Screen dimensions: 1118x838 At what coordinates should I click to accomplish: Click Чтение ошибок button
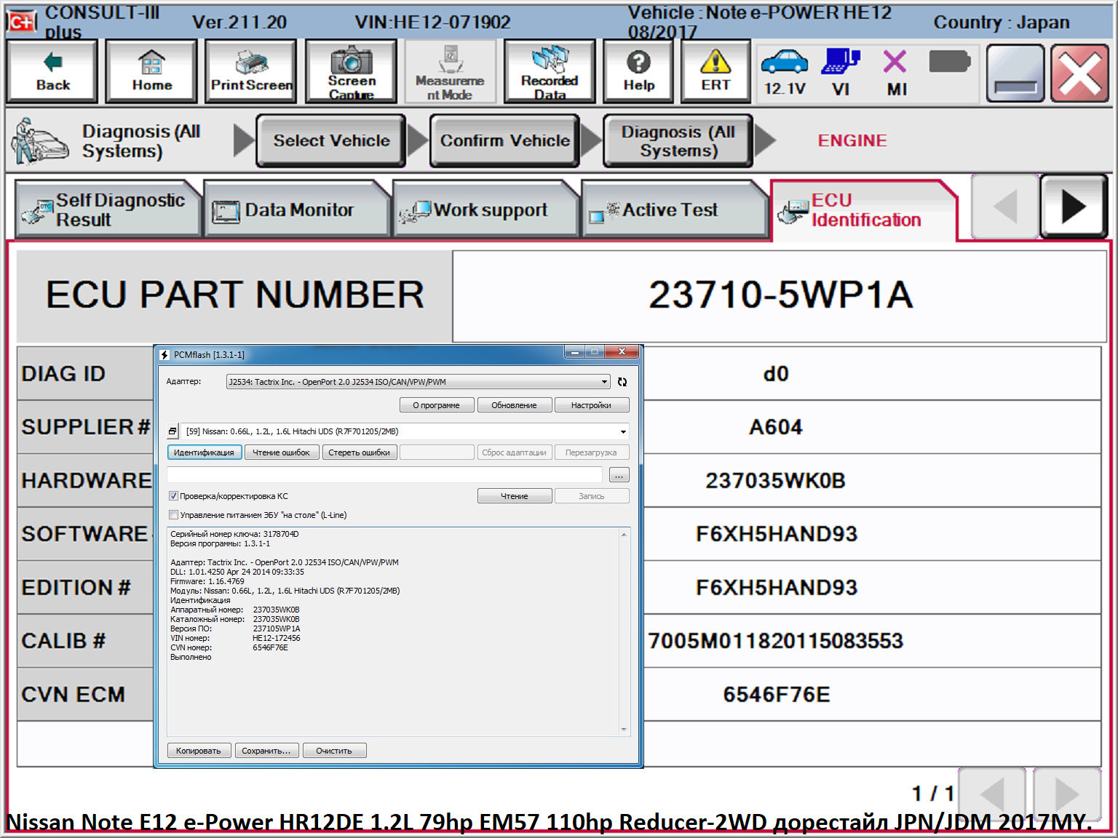click(x=281, y=452)
